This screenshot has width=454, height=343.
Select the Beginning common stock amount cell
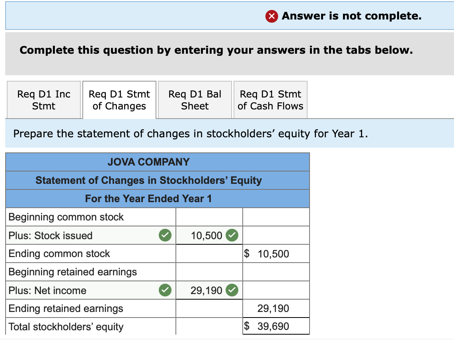(209, 217)
